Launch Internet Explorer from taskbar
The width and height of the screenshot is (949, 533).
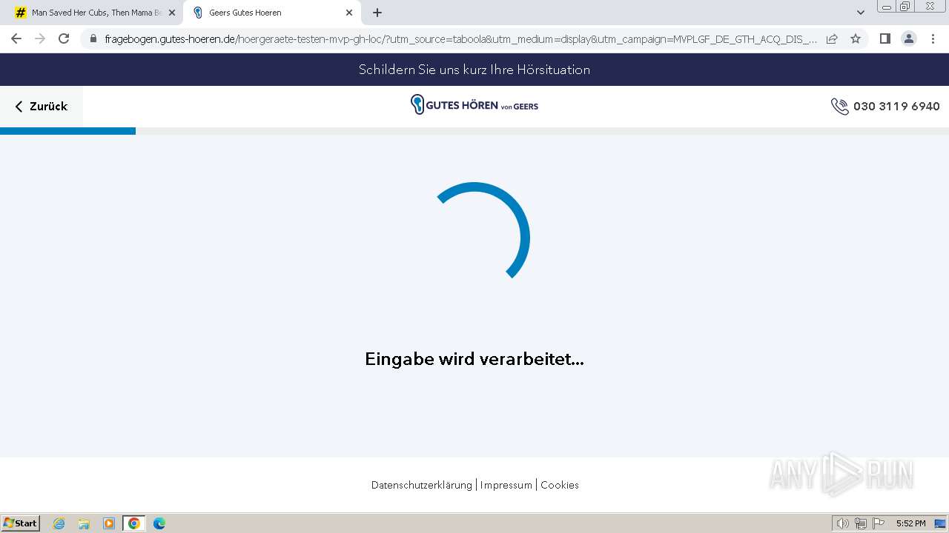click(x=59, y=523)
